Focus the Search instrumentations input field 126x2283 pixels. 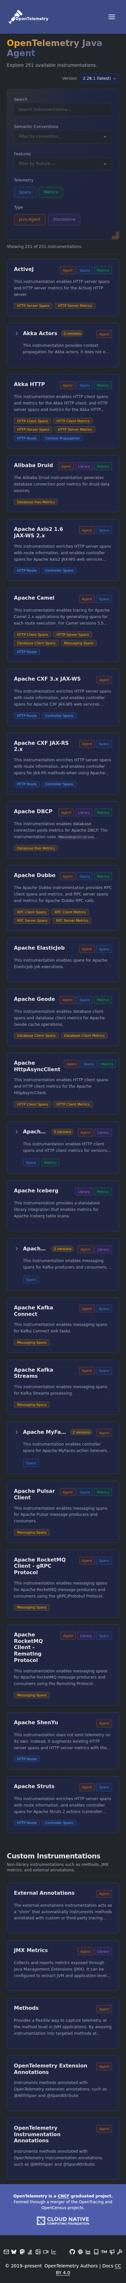63,110
